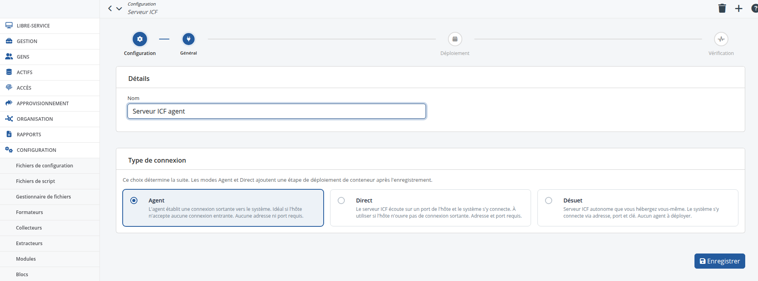The height and width of the screenshot is (281, 758).
Task: Select the Configuration step gear icon
Action: tap(140, 39)
